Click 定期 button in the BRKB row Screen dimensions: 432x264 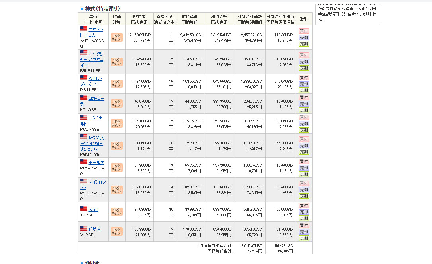[x=304, y=68]
